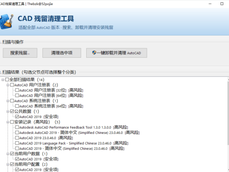This screenshot has width=229, height=172.
Task: Check AutoCAD 用户注册表 [32位] checkbox
Action: 17,90
